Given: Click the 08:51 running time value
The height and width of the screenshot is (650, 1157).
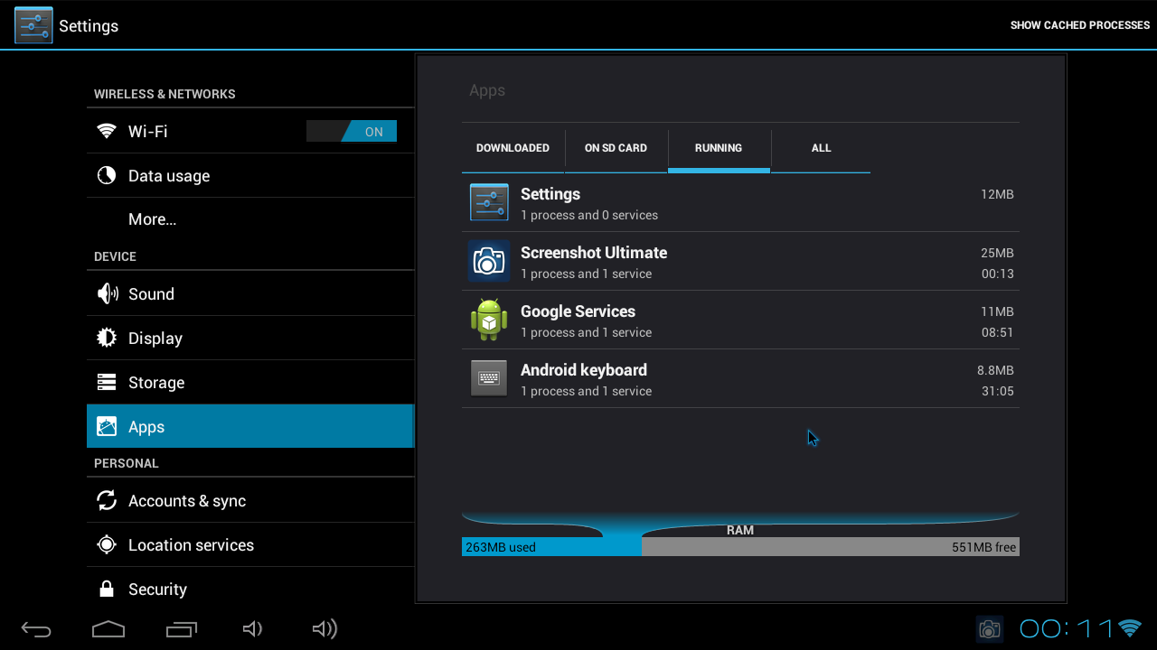Looking at the screenshot, I should click(998, 332).
